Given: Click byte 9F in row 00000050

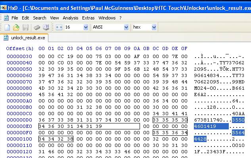Looking at the screenshot, I should (118, 69).
